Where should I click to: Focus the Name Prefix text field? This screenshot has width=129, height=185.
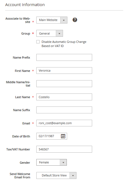64,57
